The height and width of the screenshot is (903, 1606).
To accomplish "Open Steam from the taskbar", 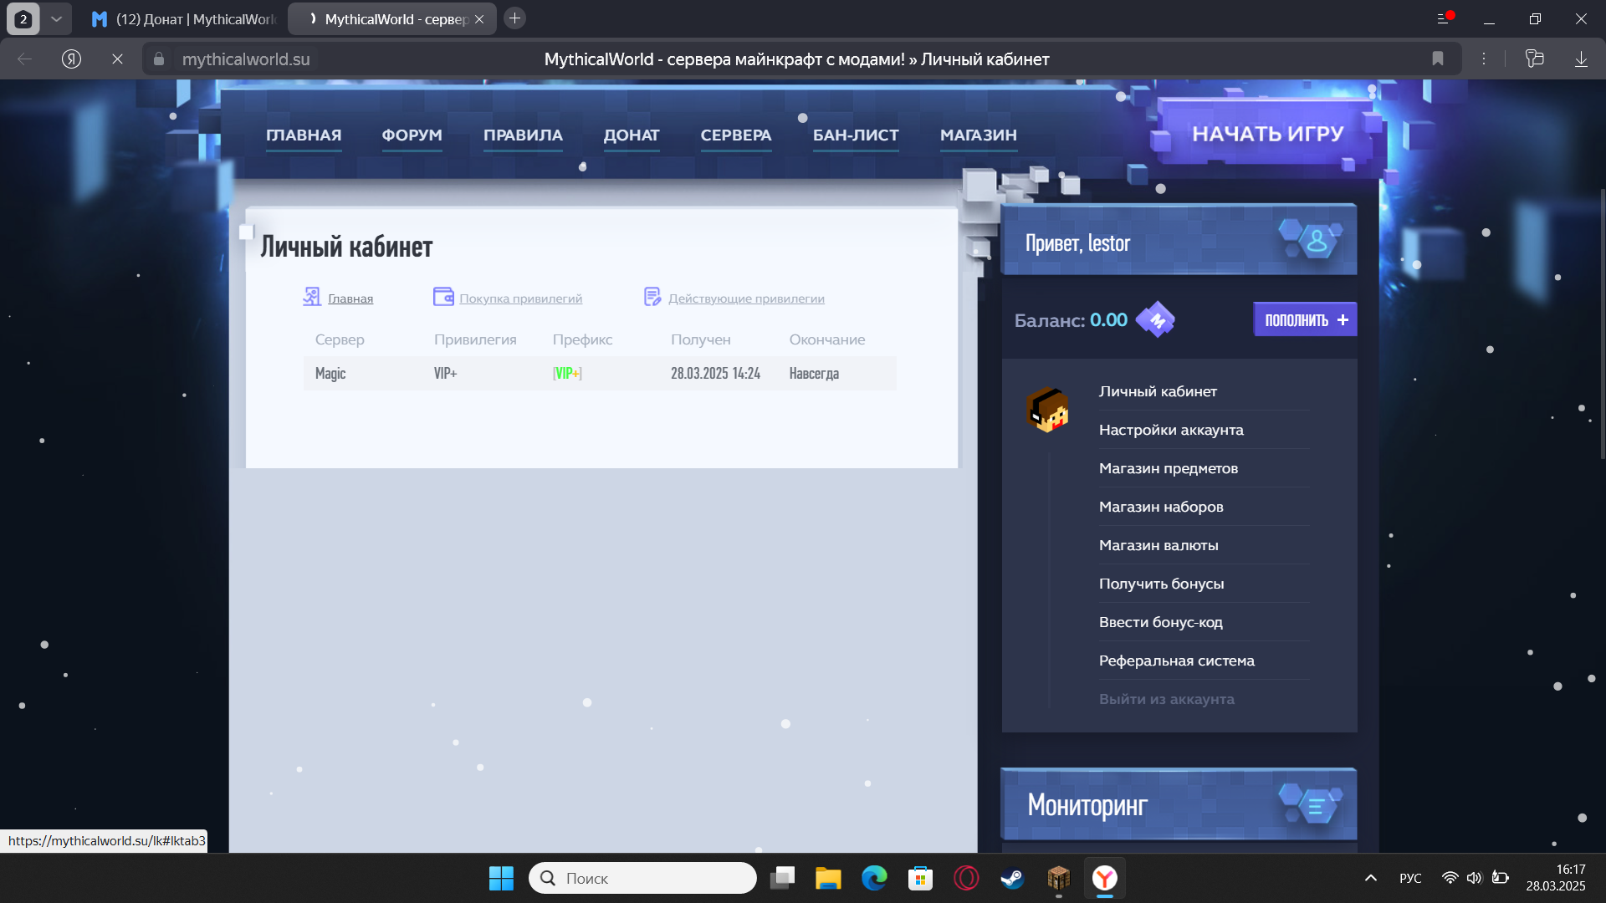I will coord(1012,878).
